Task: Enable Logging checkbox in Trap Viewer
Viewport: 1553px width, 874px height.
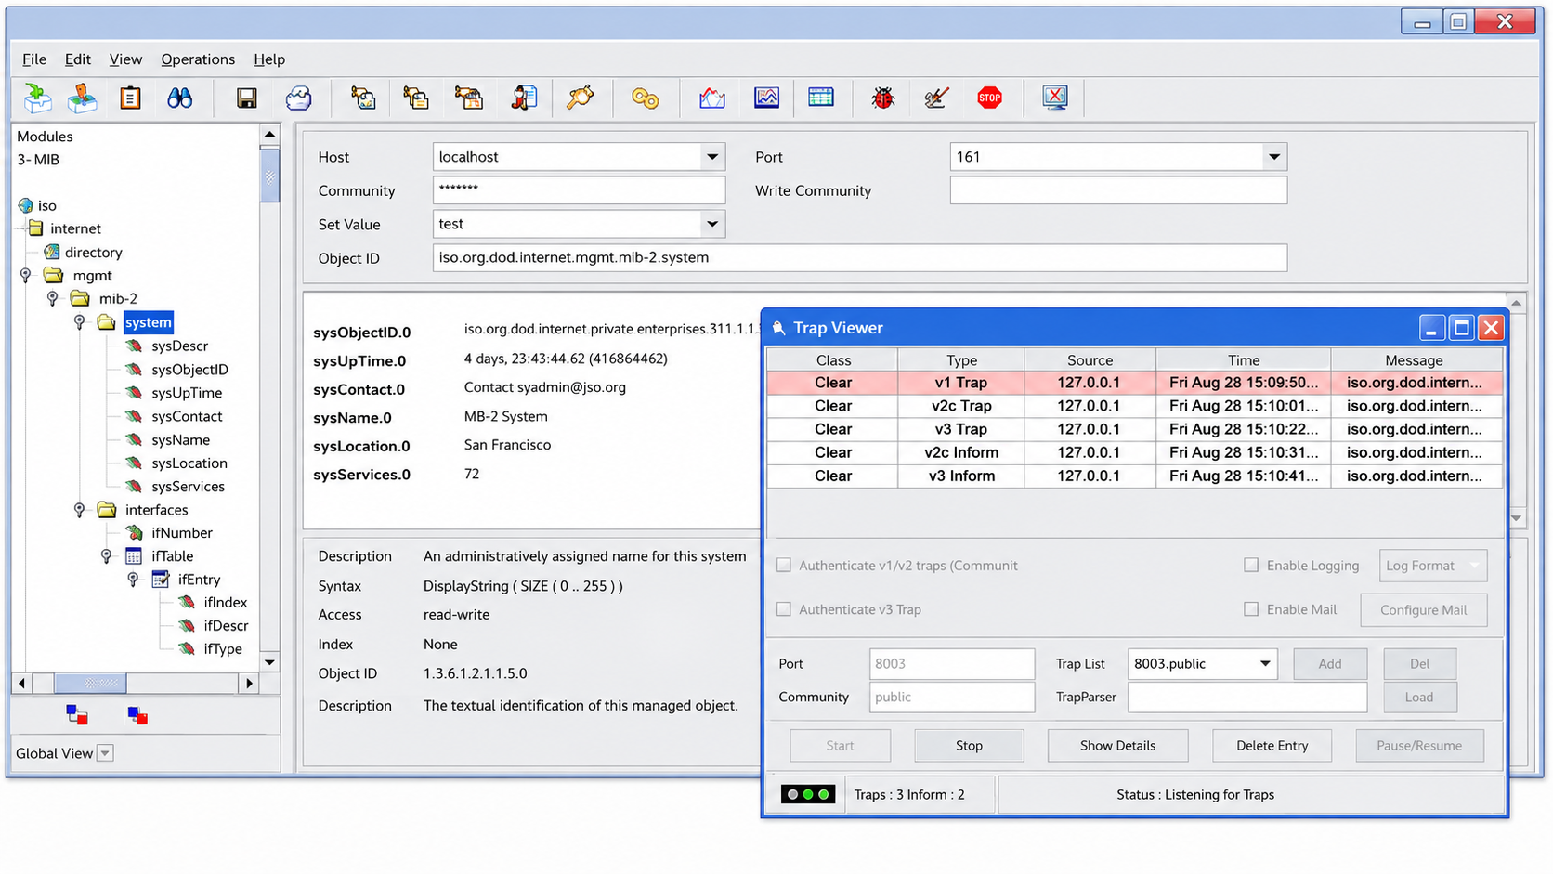Action: coord(1251,565)
